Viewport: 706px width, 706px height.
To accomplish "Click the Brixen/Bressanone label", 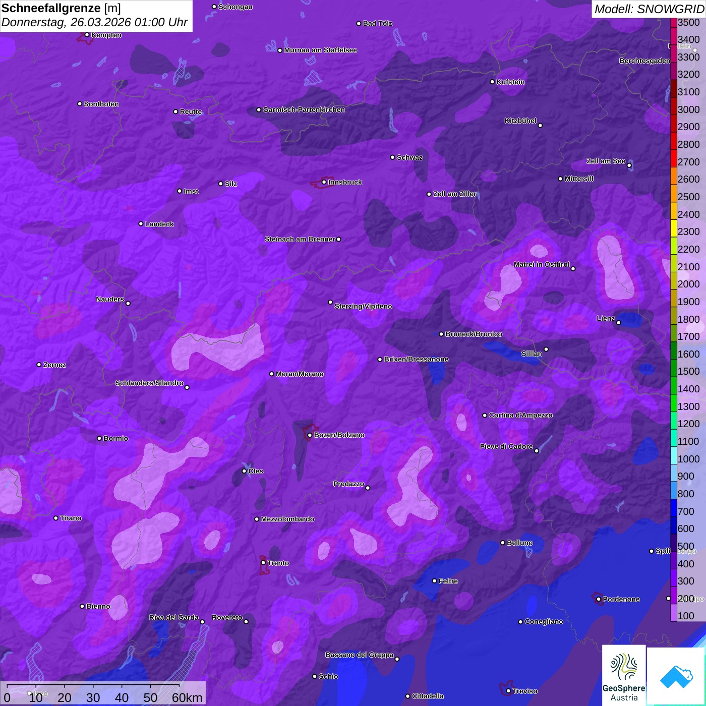I will [x=416, y=359].
